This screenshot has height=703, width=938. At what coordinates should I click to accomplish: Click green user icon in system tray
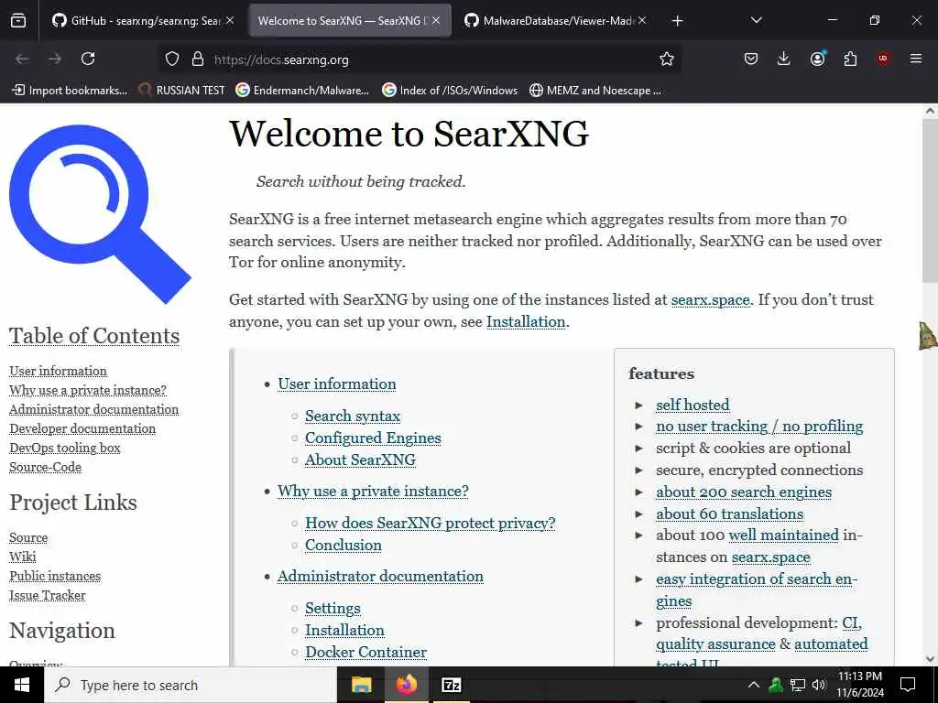pyautogui.click(x=776, y=685)
